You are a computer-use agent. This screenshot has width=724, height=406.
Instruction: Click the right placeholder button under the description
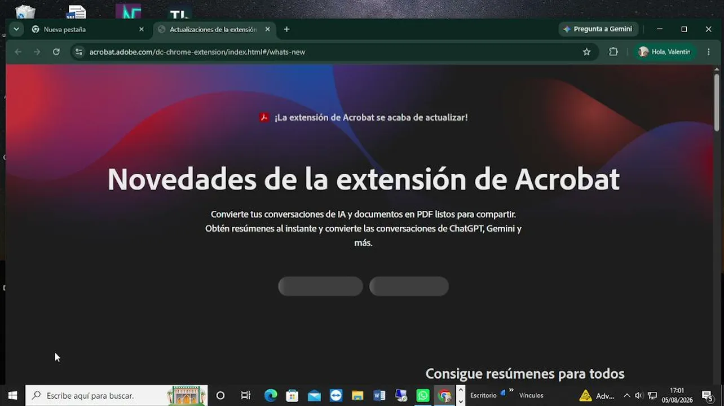[409, 286]
